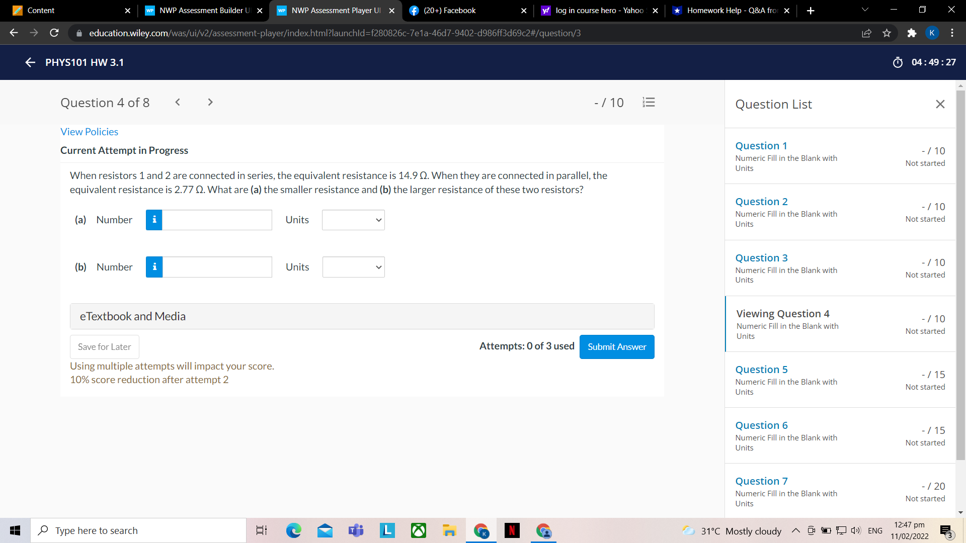This screenshot has height=543, width=966.
Task: Click the Submit Answer button
Action: pos(617,347)
